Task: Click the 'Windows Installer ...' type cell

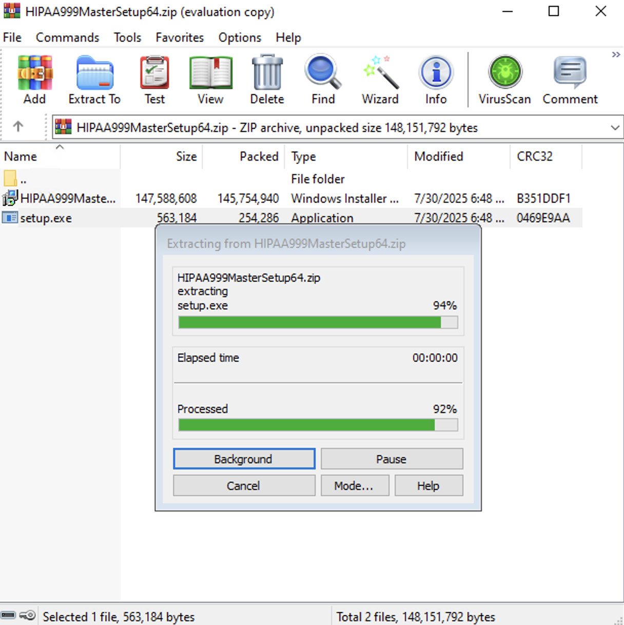Action: [345, 199]
